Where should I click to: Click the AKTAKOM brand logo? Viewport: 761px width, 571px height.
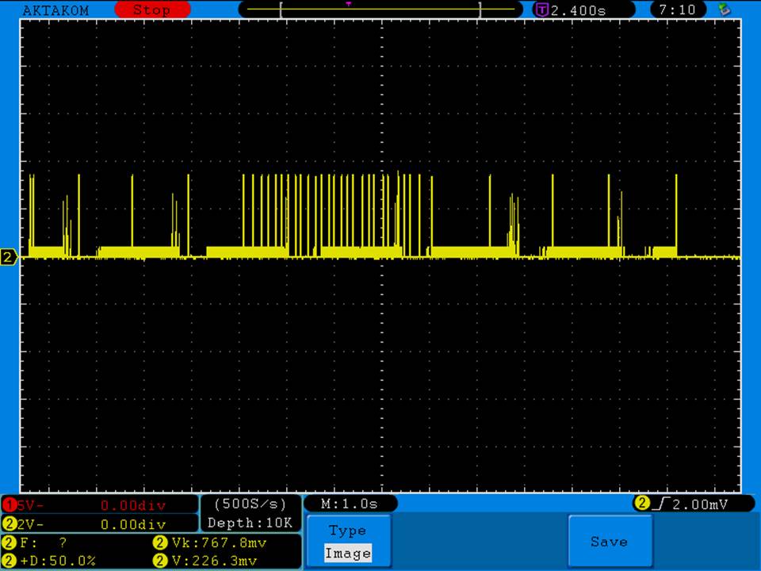click(55, 10)
